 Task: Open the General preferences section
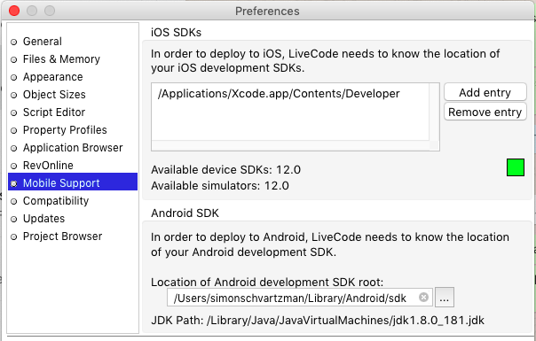pos(73,42)
